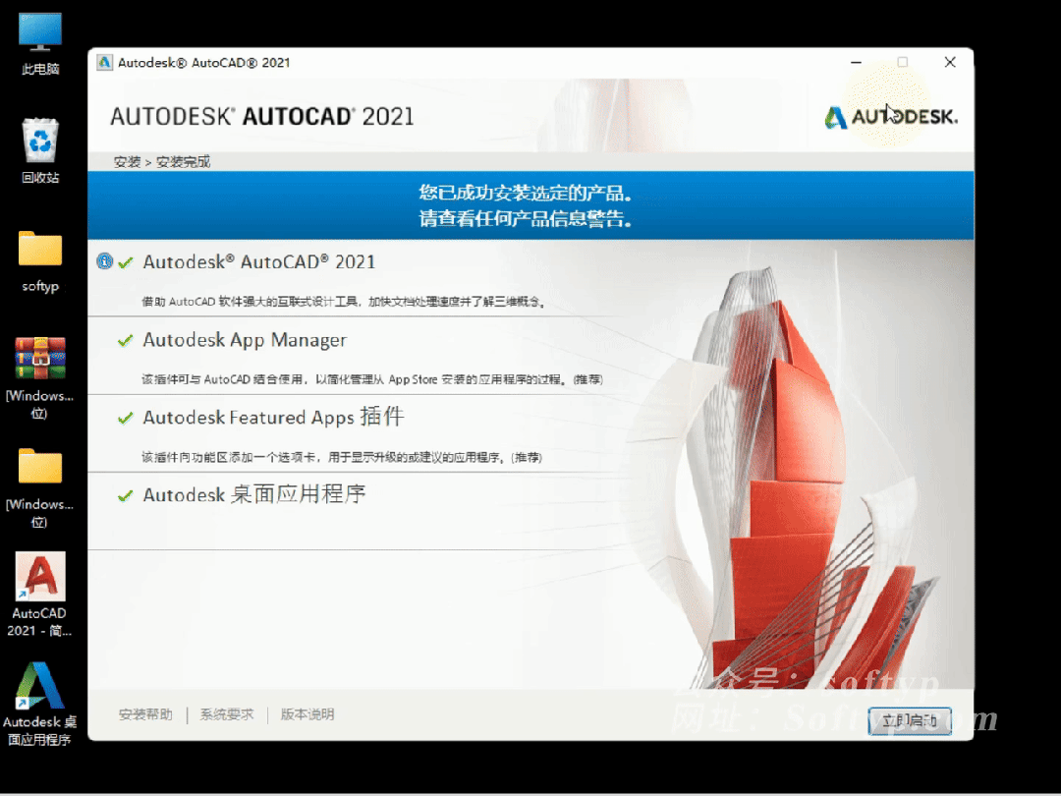This screenshot has width=1061, height=796.
Task: Click the Autodesk 桌面应用程序 row title
Action: tap(254, 494)
